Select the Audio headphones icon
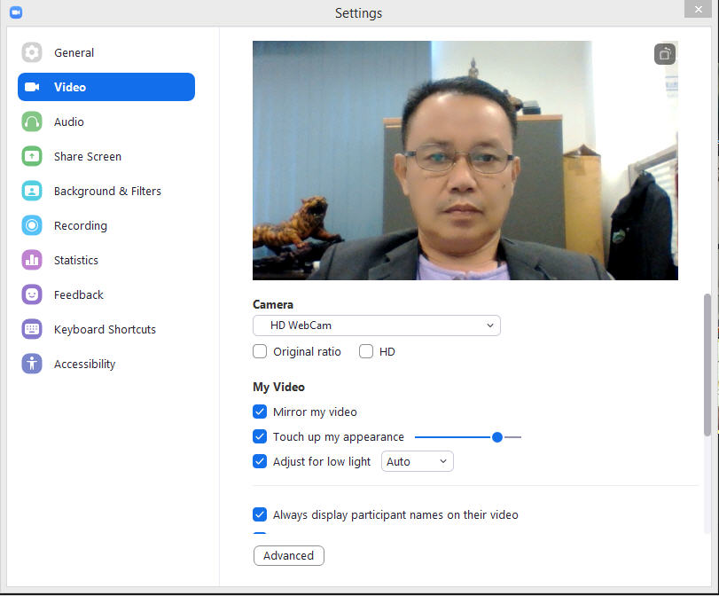 (x=32, y=122)
